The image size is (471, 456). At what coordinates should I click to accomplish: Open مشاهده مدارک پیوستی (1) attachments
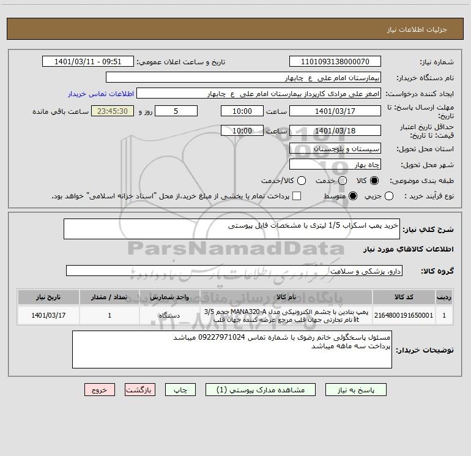click(261, 390)
